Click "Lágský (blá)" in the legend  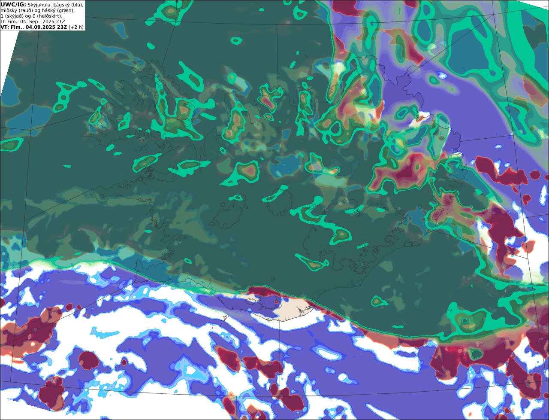(69, 5)
